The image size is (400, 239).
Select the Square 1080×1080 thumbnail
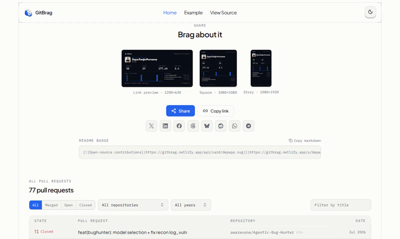click(x=218, y=68)
